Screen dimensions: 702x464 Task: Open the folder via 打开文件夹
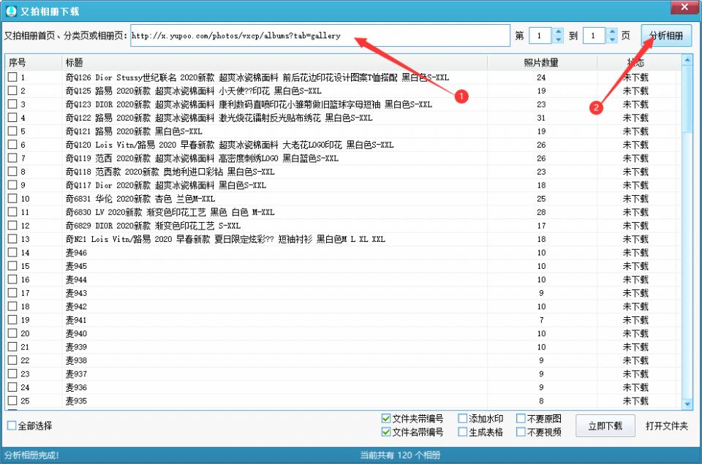667,426
